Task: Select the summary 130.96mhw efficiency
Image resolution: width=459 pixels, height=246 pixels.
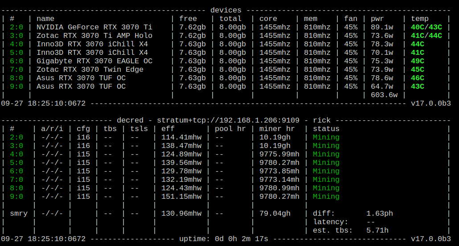Action: point(181,214)
